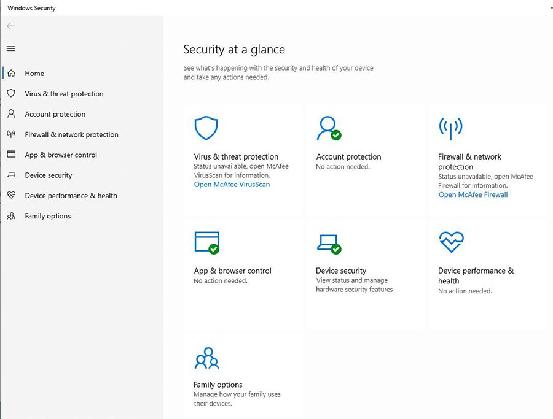Click the Home house icon in the sidebar
The height and width of the screenshot is (419, 553).
point(11,73)
